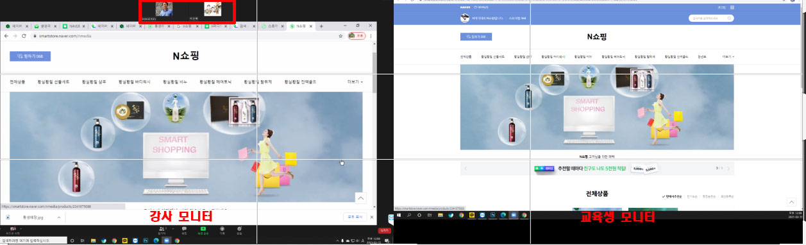
Task: Reload page in instructor's Chrome window
Action: [24, 35]
